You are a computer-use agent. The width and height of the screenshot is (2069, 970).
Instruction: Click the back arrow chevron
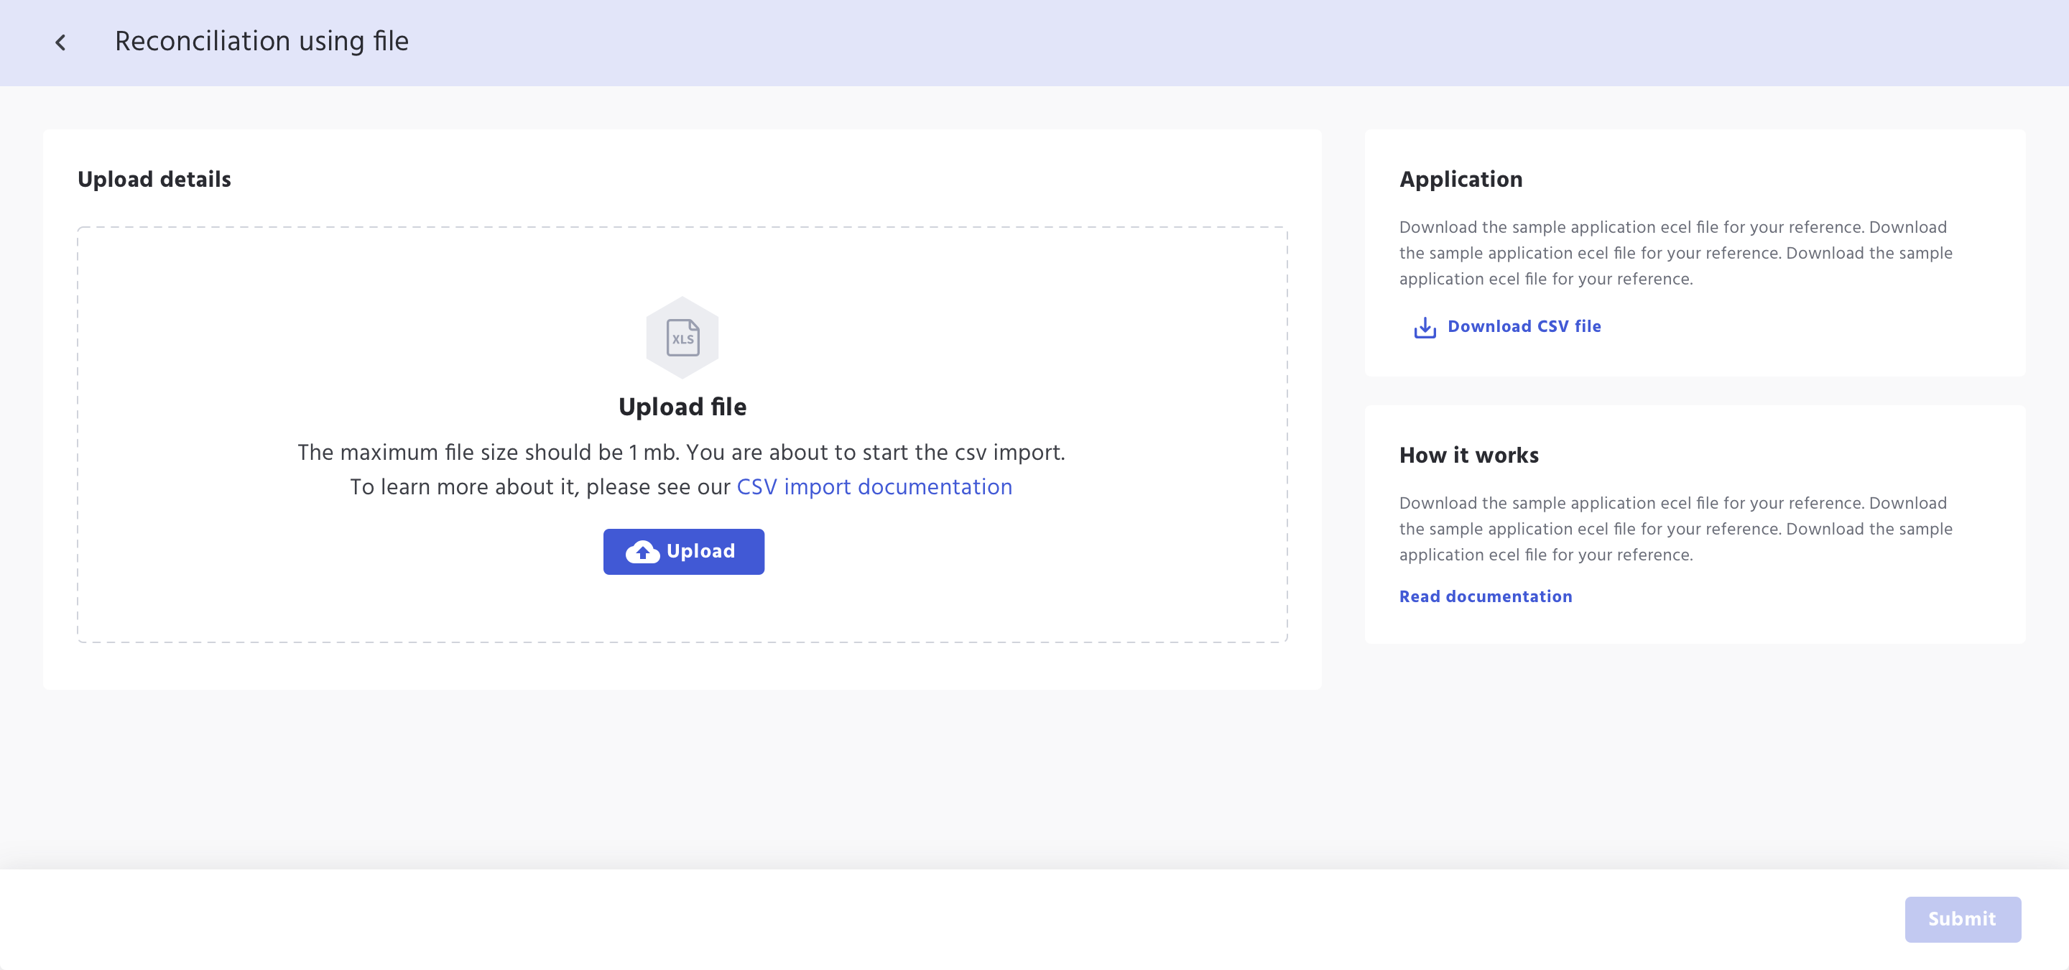pos(60,42)
